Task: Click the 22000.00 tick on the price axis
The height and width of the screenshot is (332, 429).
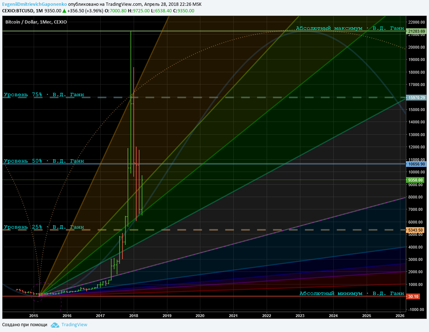Action: pyautogui.click(x=416, y=22)
